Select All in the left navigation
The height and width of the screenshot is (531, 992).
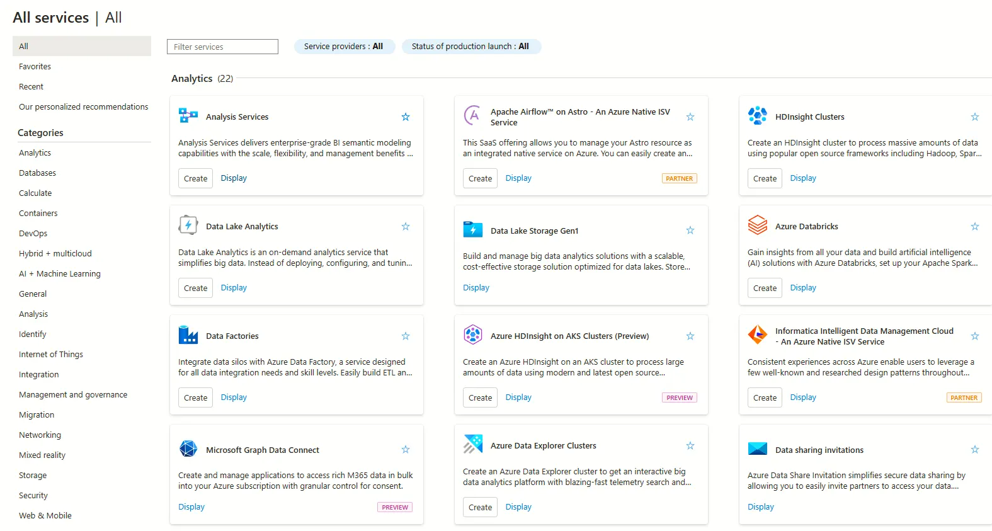pos(82,46)
